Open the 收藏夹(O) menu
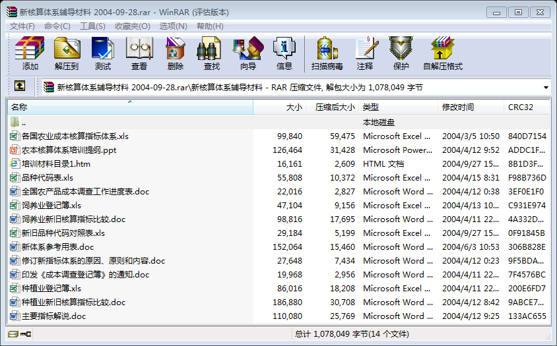 [x=133, y=26]
